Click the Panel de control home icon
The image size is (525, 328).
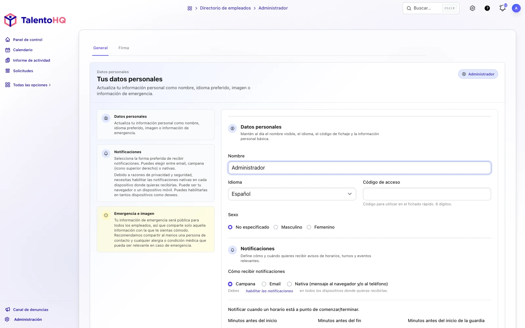coord(8,40)
